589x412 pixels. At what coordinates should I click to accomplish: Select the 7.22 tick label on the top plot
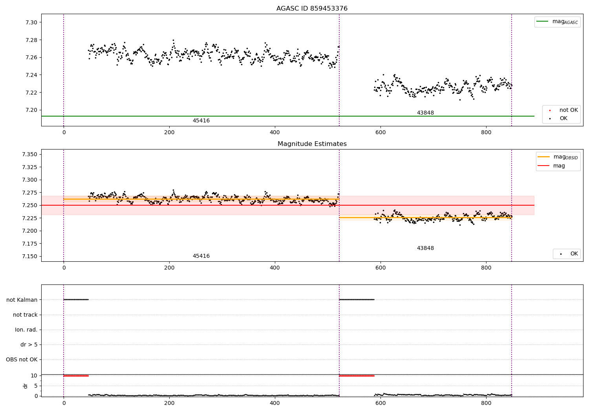coord(31,93)
